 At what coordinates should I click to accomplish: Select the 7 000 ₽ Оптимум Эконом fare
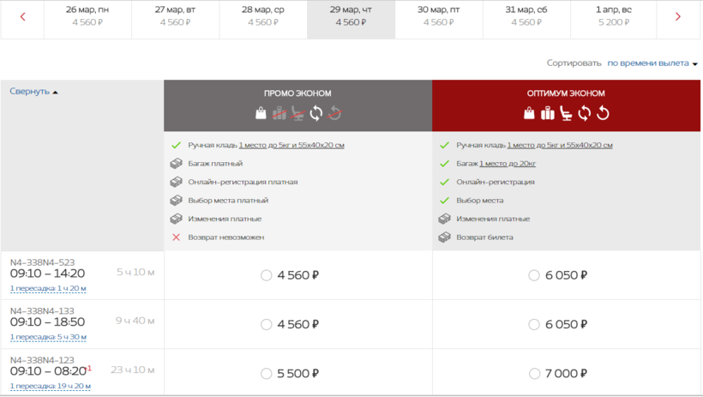(535, 374)
